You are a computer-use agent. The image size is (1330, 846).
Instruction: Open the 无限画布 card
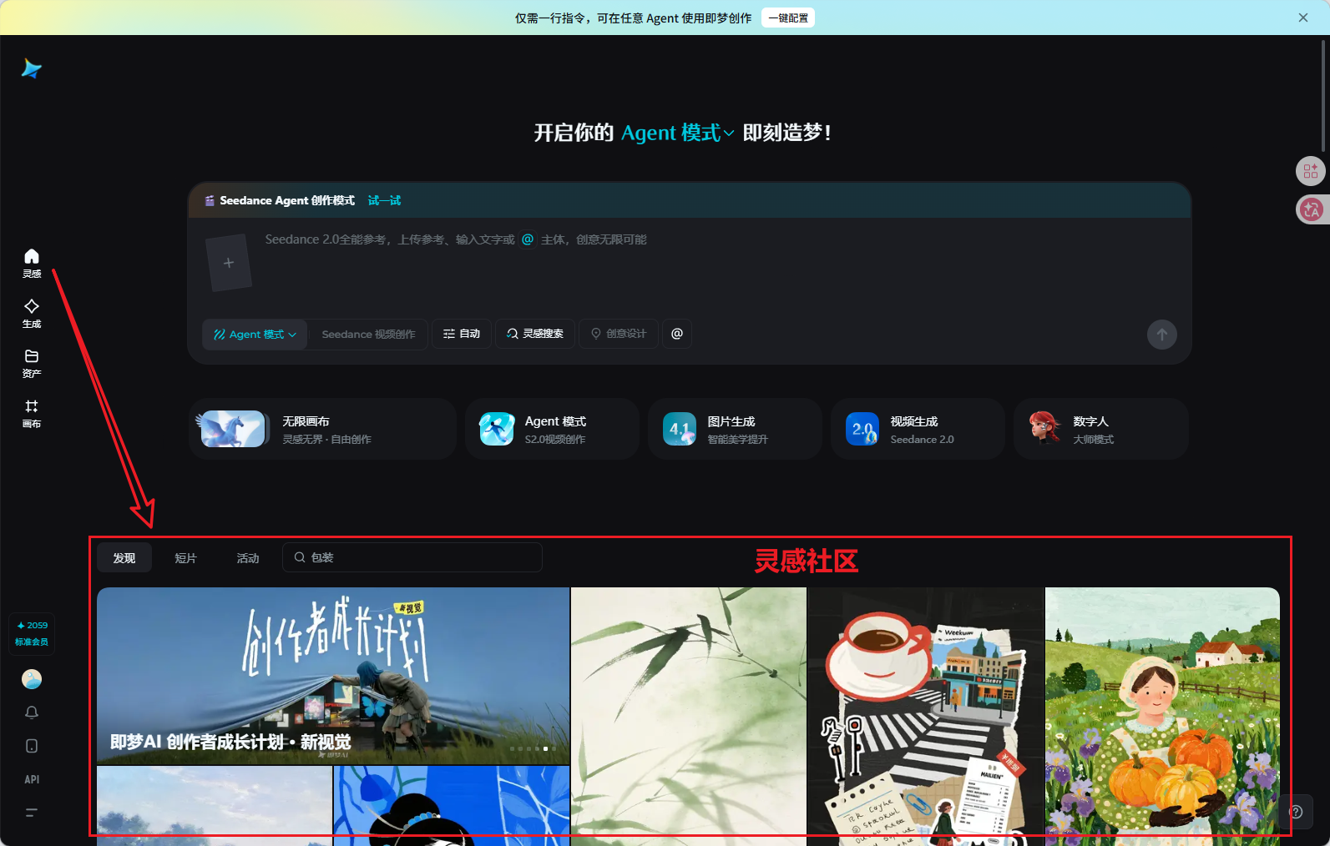click(x=322, y=429)
